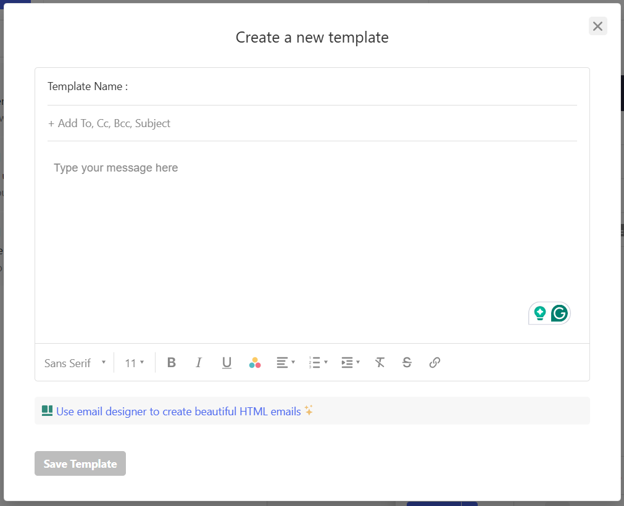The height and width of the screenshot is (506, 624).
Task: Toggle strikethrough formatting
Action: click(407, 362)
